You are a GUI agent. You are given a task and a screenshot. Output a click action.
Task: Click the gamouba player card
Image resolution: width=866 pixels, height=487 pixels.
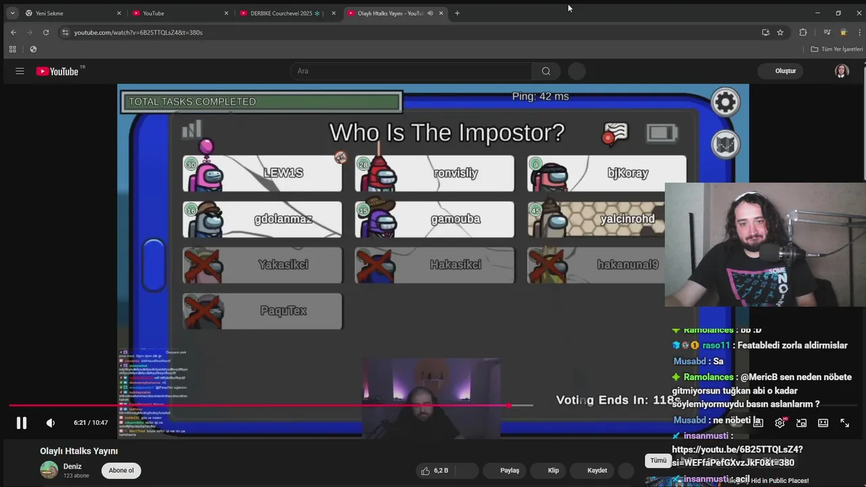434,219
